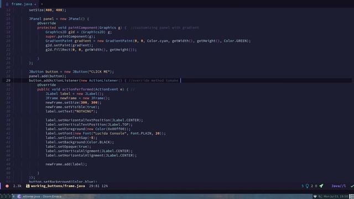Screen dimensions: 354x199
Task: Click the label.setOpaque(true) line
Action: click(68, 146)
